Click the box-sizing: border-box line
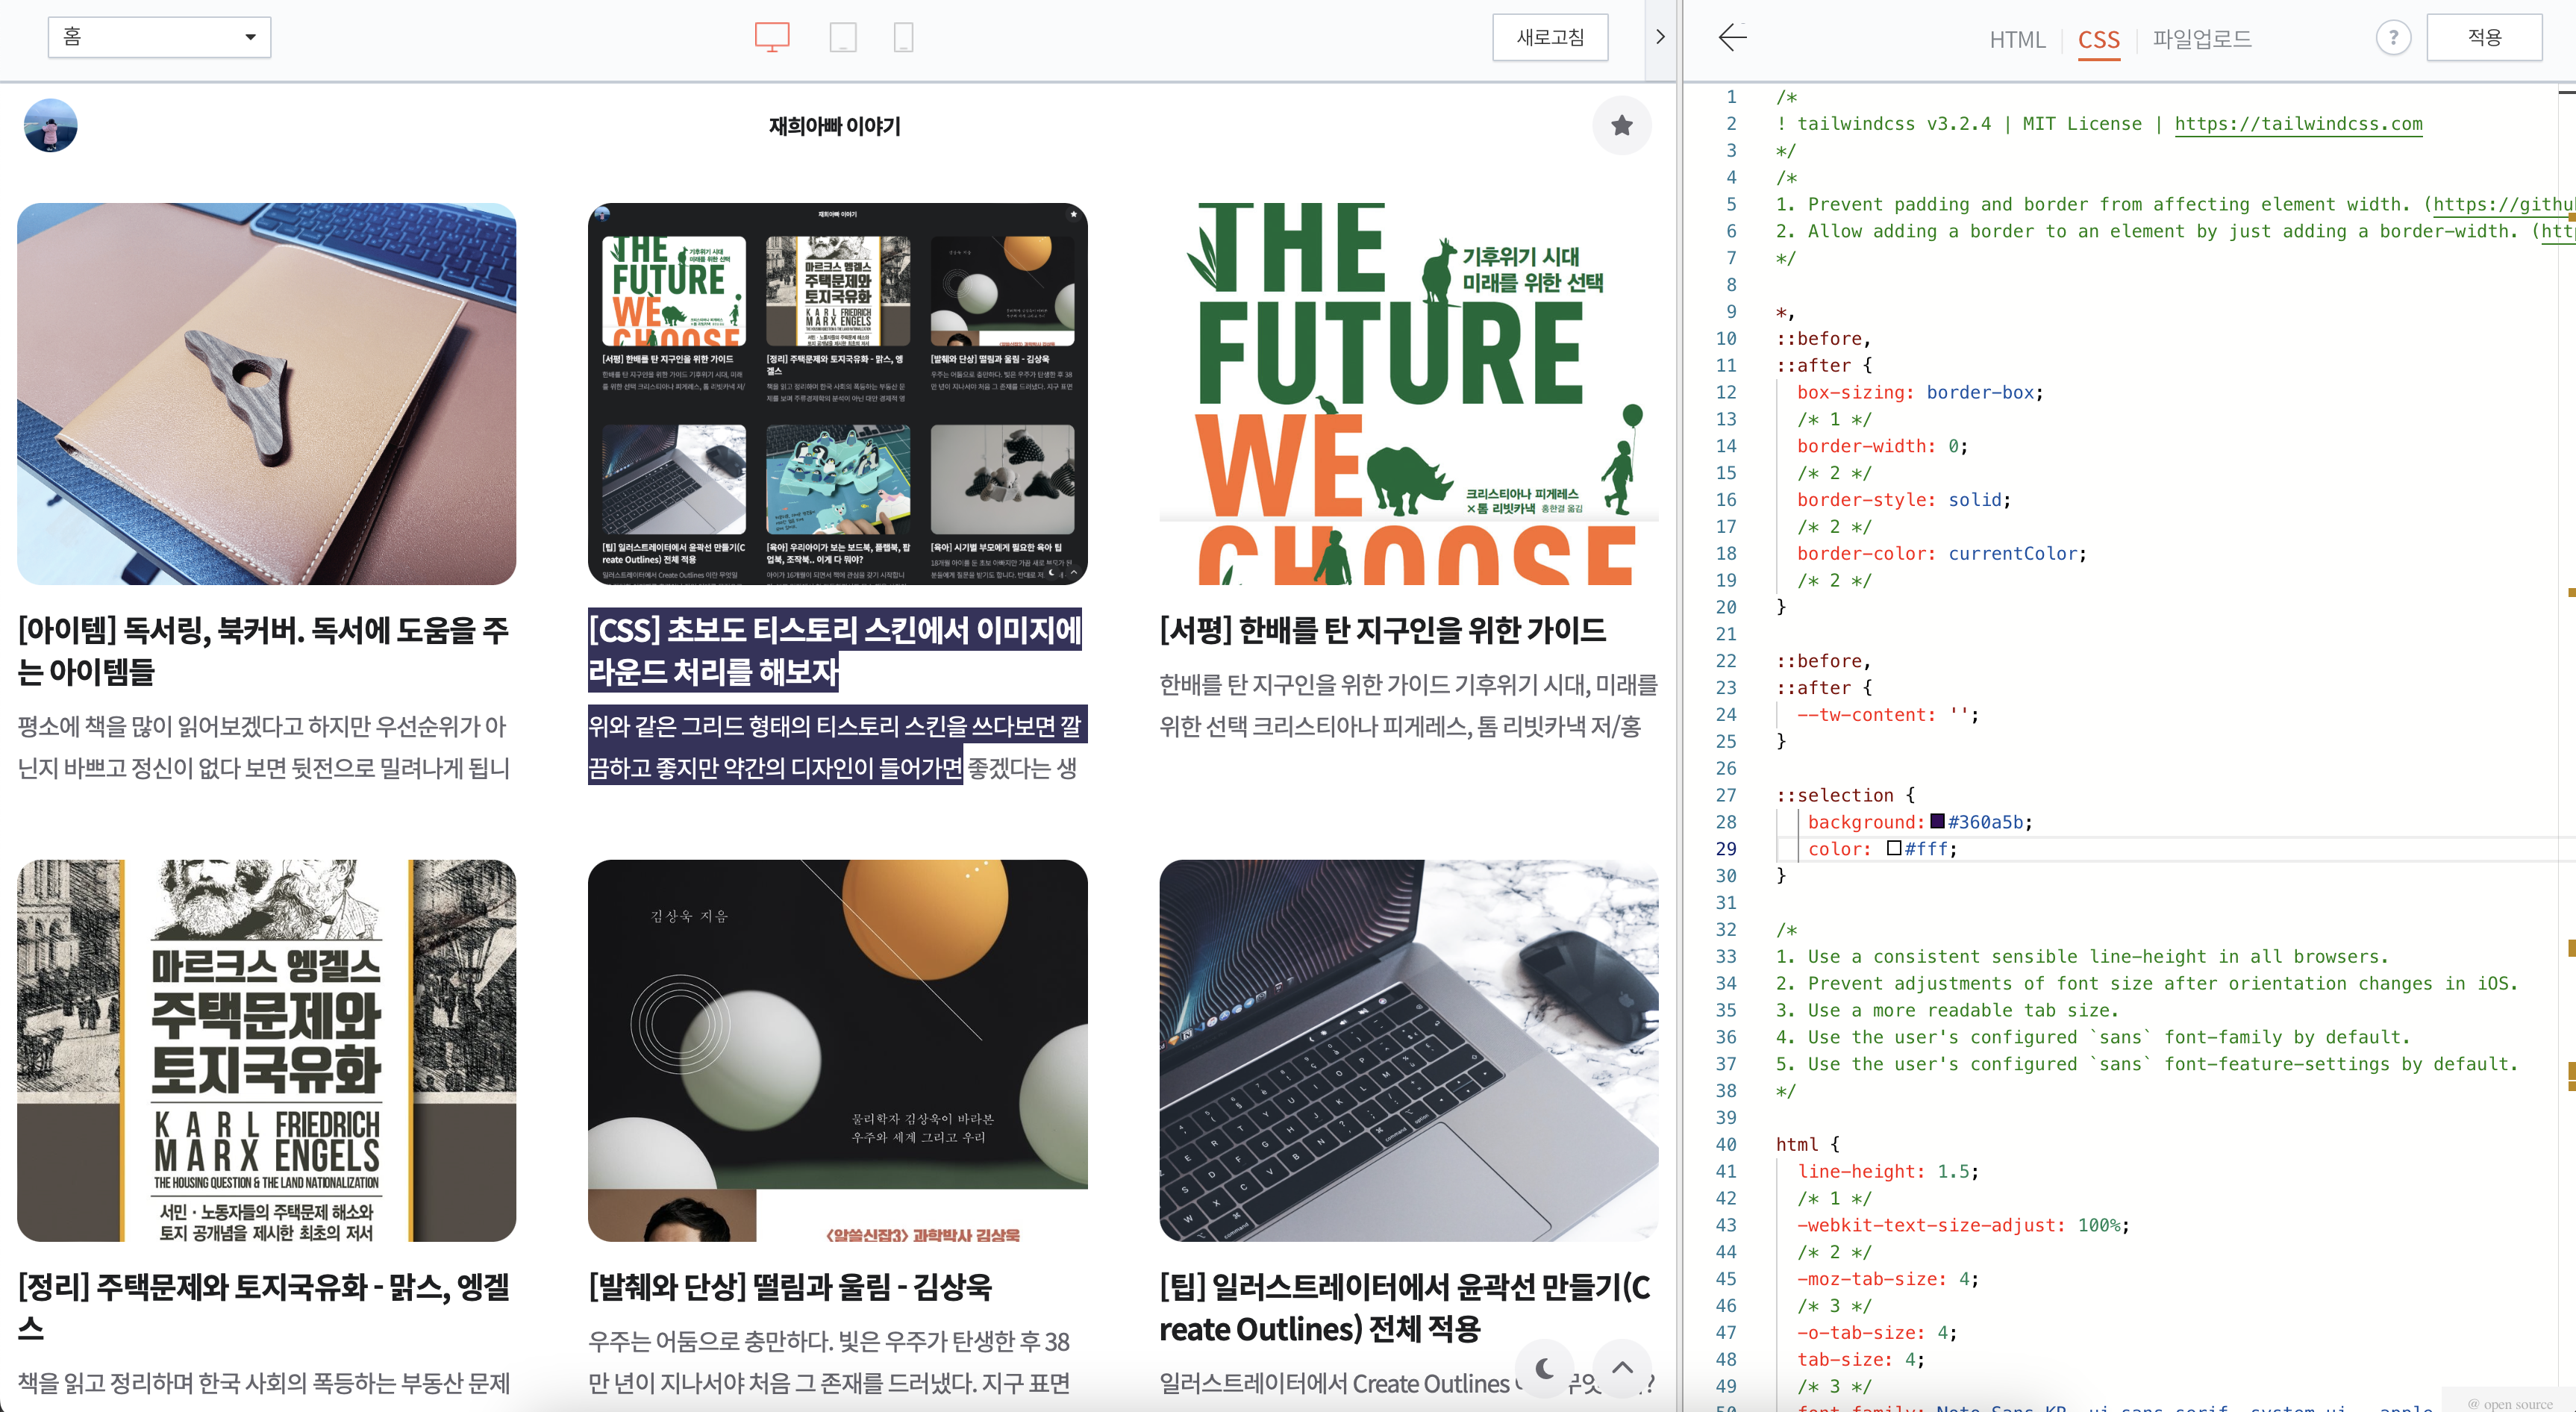The height and width of the screenshot is (1412, 2576). [x=1920, y=392]
